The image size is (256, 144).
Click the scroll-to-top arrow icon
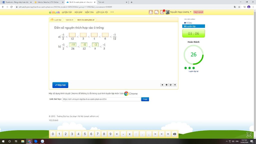[x=249, y=134]
